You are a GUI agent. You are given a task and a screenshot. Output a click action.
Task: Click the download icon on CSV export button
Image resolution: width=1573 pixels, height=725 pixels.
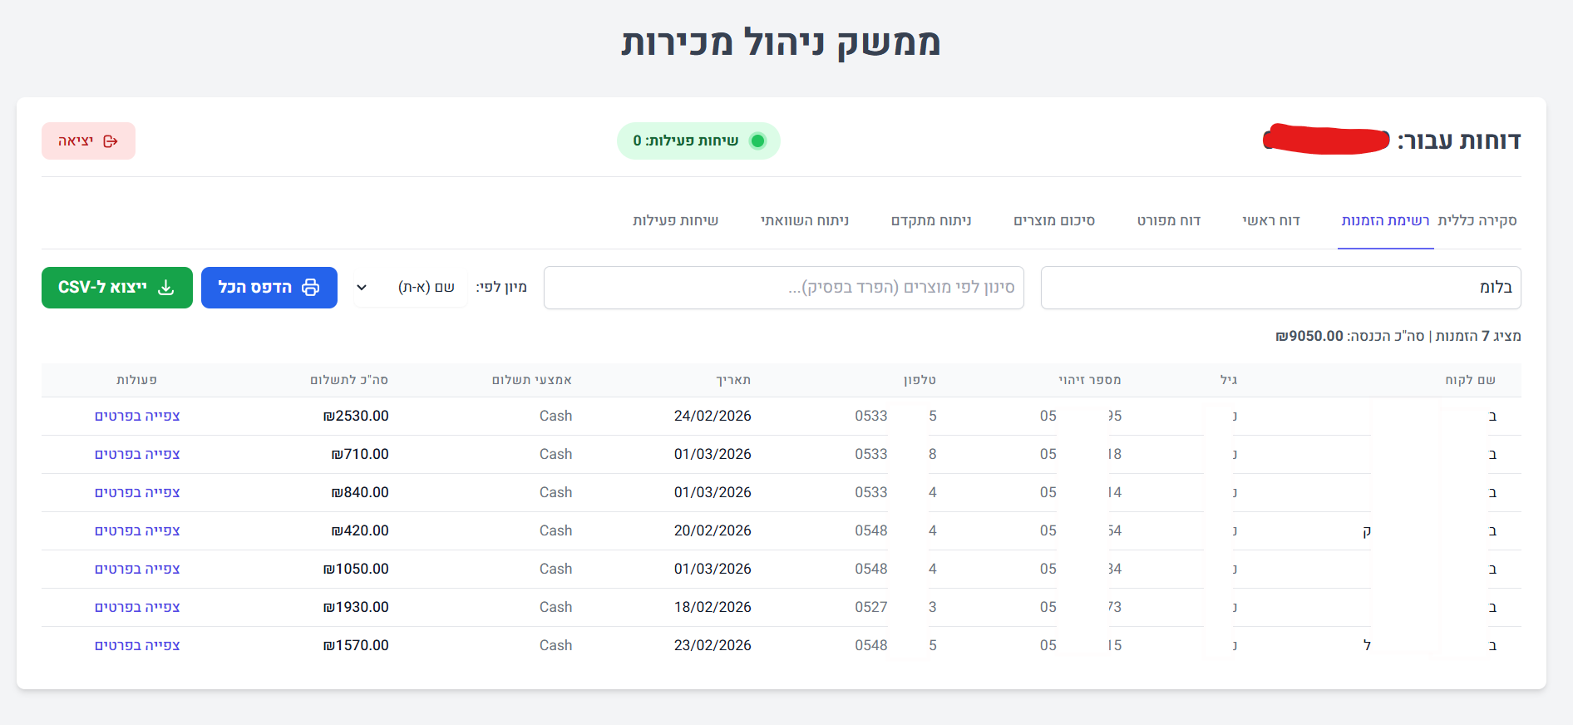click(x=166, y=288)
